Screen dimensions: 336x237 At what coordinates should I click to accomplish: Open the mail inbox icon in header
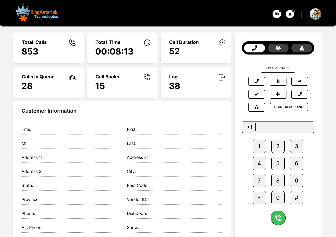(x=277, y=14)
